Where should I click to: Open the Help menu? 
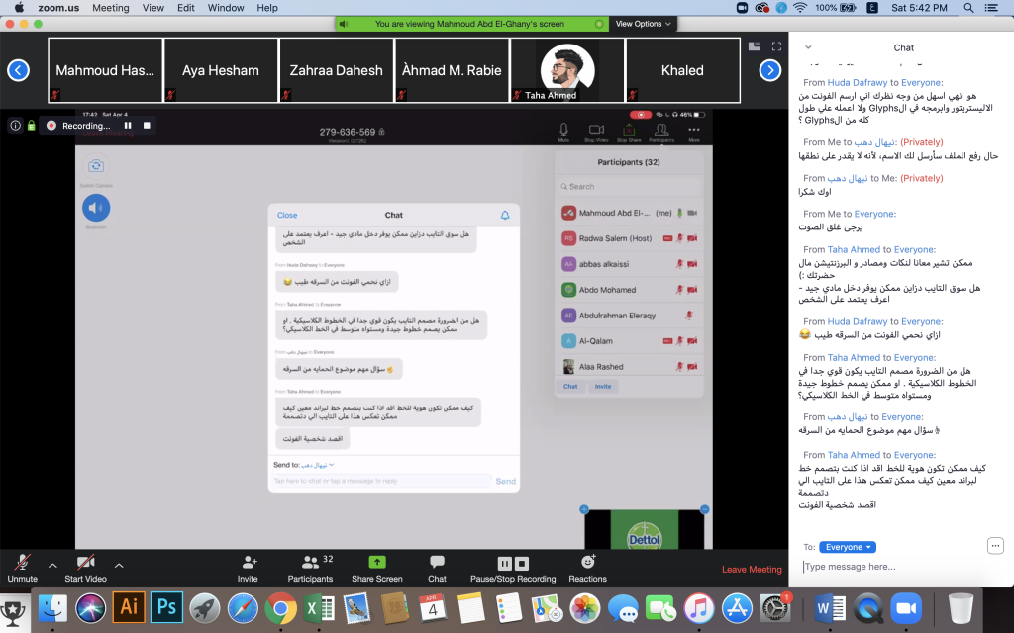(x=267, y=8)
